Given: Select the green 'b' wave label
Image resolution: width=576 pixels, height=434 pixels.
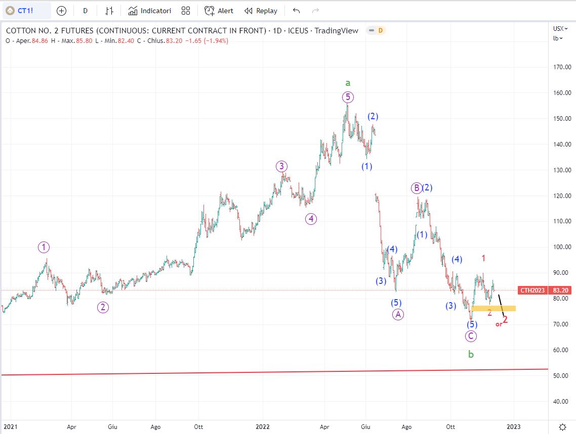Looking at the screenshot, I should (x=471, y=355).
